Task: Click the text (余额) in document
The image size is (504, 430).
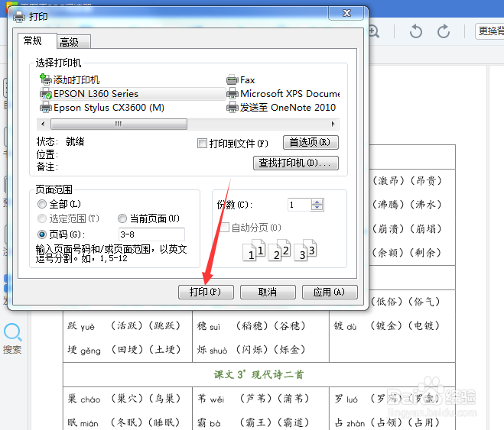Action: [388, 253]
